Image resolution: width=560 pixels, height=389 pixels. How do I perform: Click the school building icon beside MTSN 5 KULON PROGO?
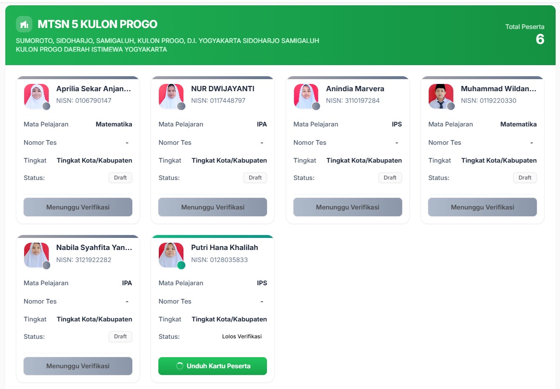pos(24,24)
